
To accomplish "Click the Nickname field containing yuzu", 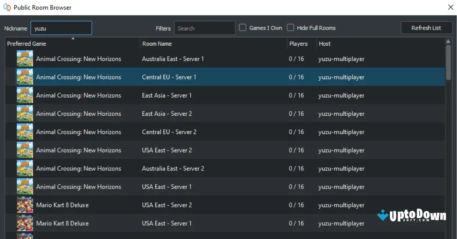I will pos(61,28).
